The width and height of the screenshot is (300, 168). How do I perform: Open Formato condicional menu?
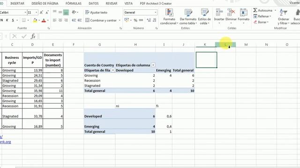coord(169,17)
